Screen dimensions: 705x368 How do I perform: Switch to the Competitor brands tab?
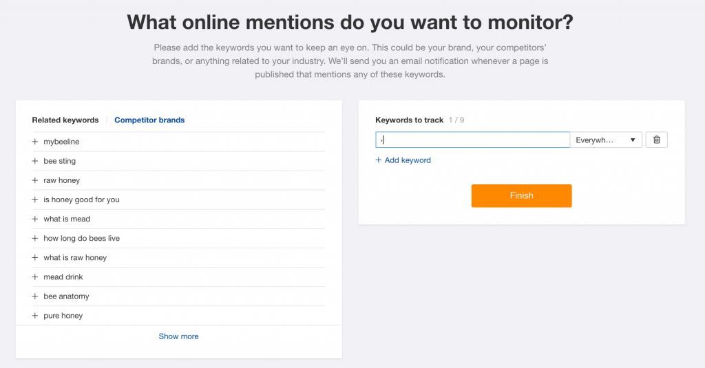pyautogui.click(x=149, y=120)
